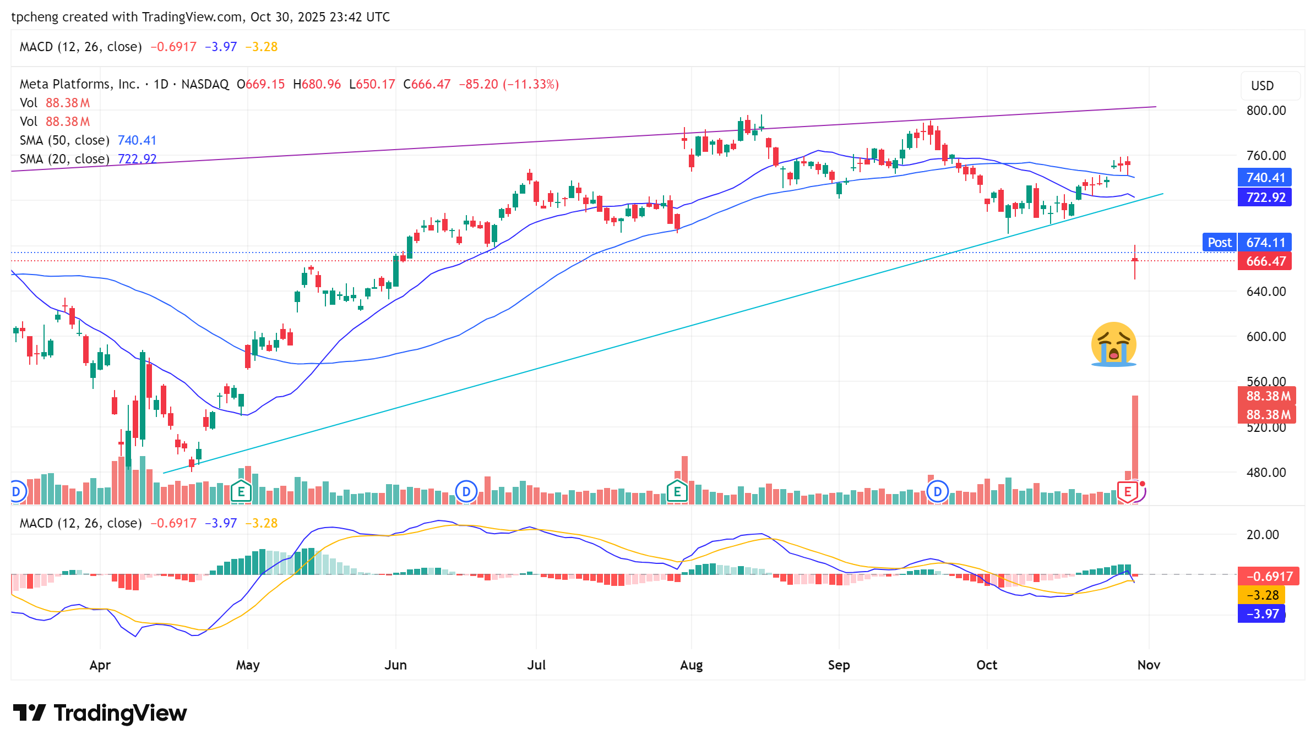Click the blue 740.41 SMA price label

pyautogui.click(x=1265, y=178)
